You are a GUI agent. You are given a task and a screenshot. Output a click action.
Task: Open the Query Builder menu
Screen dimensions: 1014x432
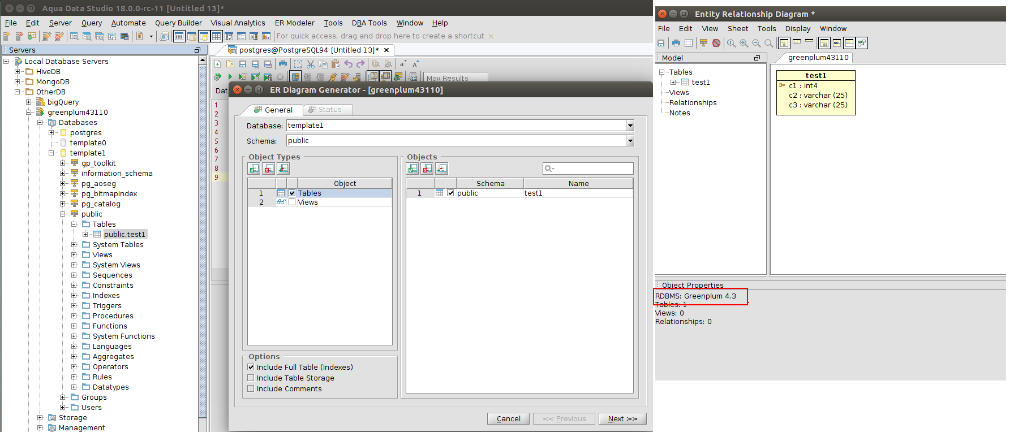[178, 23]
